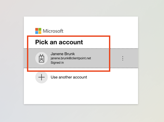Screen dimensions: 164x122
Task: Click the Microsoft logo
Action: 49,31
